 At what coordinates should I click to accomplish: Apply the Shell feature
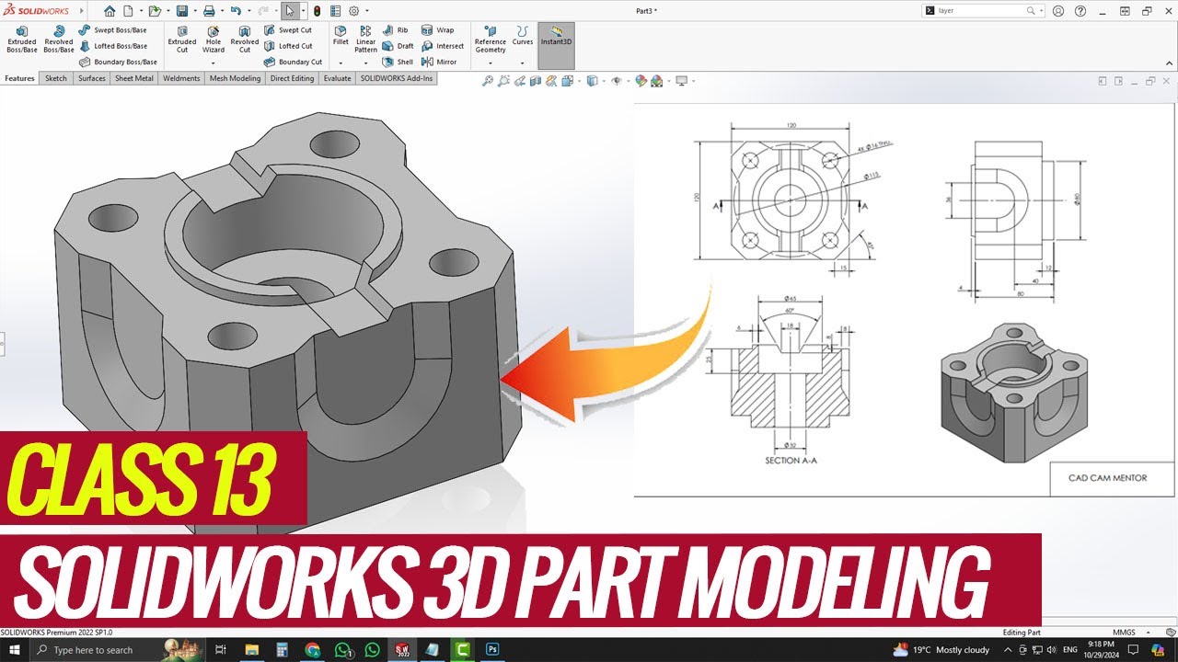pyautogui.click(x=398, y=62)
